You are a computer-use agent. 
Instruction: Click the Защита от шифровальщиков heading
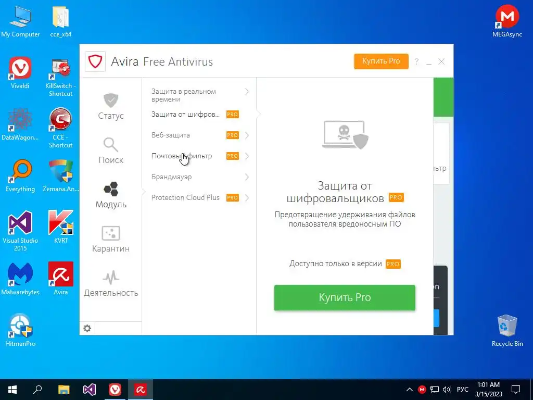pyautogui.click(x=345, y=192)
